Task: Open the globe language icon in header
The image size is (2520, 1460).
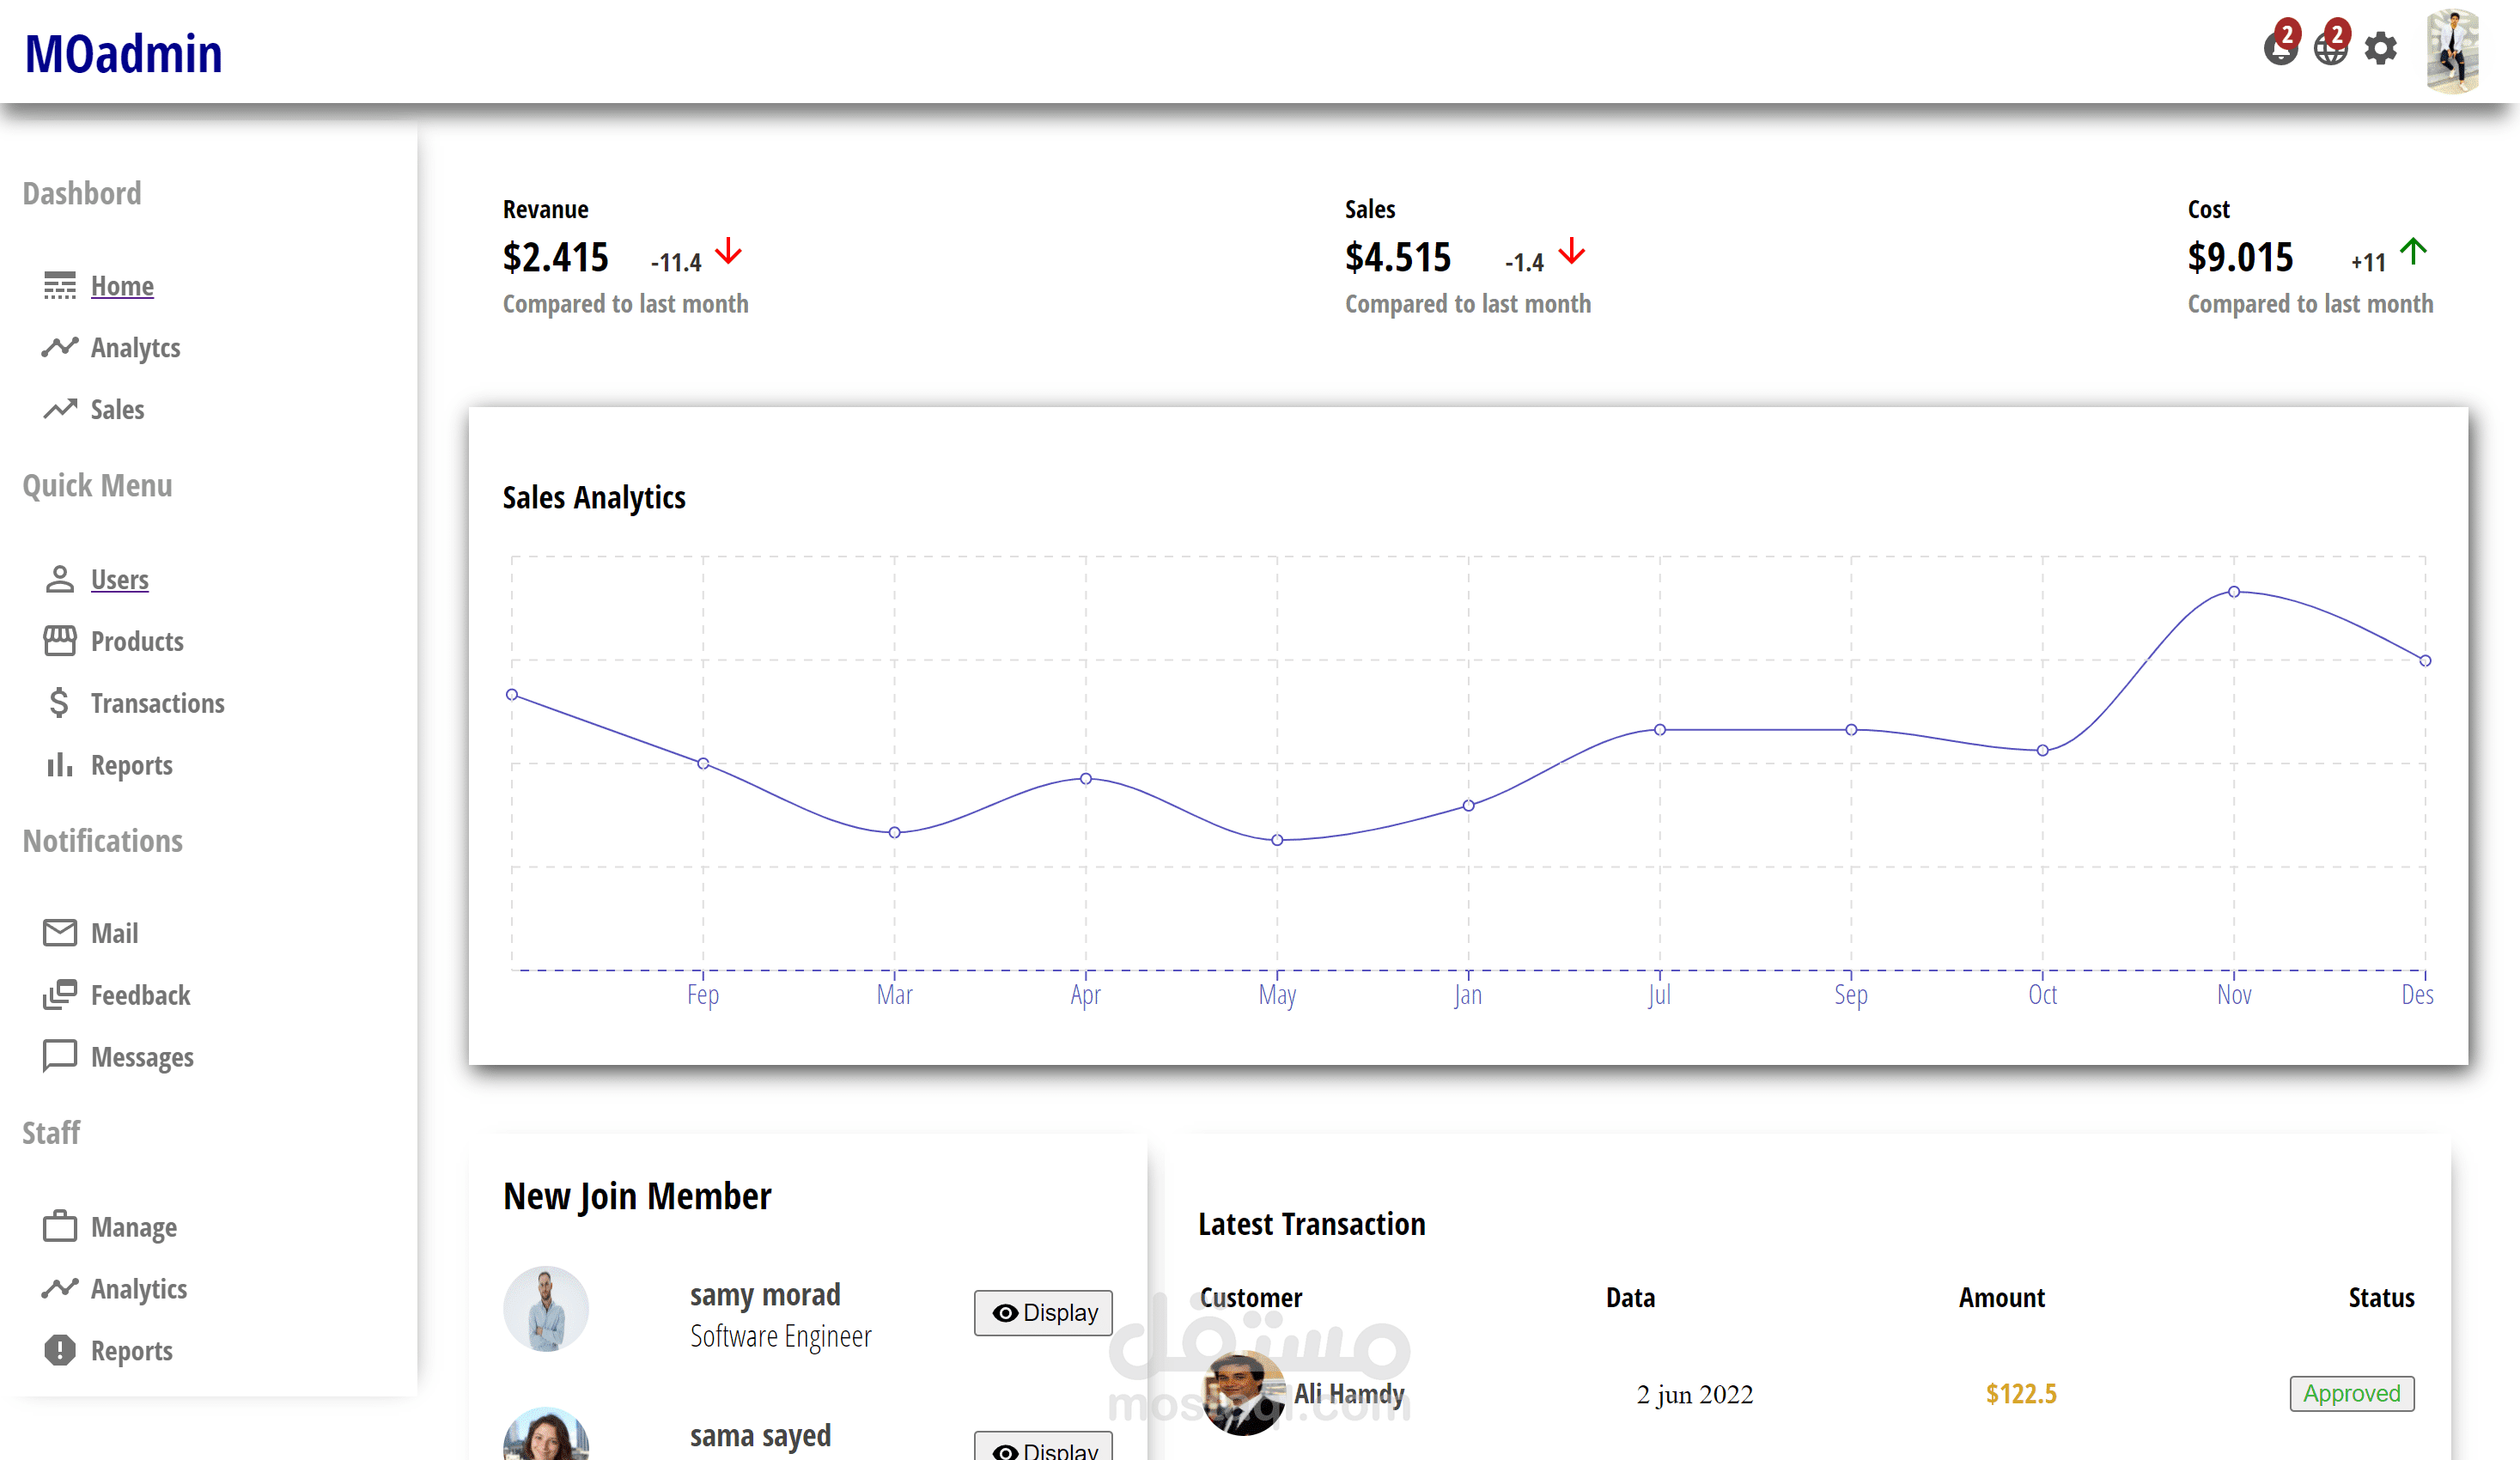Action: (x=2329, y=49)
